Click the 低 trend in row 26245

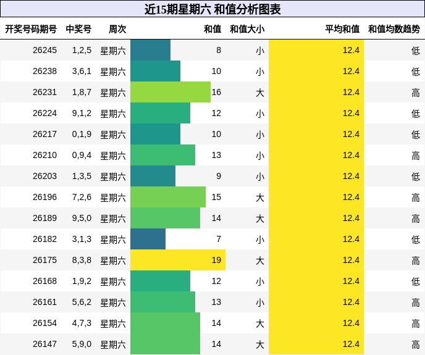[x=416, y=51]
